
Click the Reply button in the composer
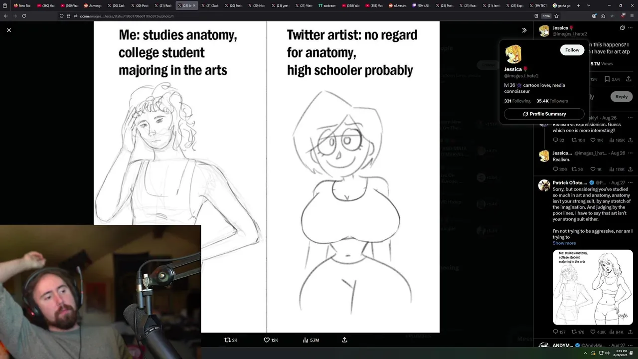pyautogui.click(x=621, y=97)
